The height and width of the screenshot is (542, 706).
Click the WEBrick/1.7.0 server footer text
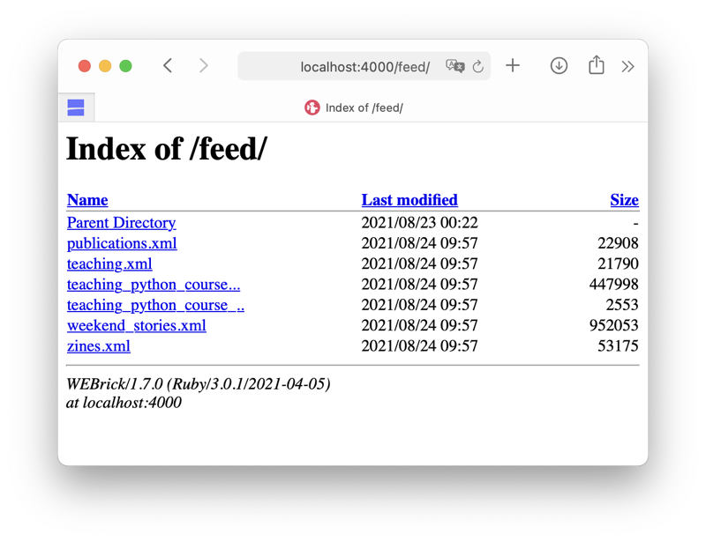point(198,384)
